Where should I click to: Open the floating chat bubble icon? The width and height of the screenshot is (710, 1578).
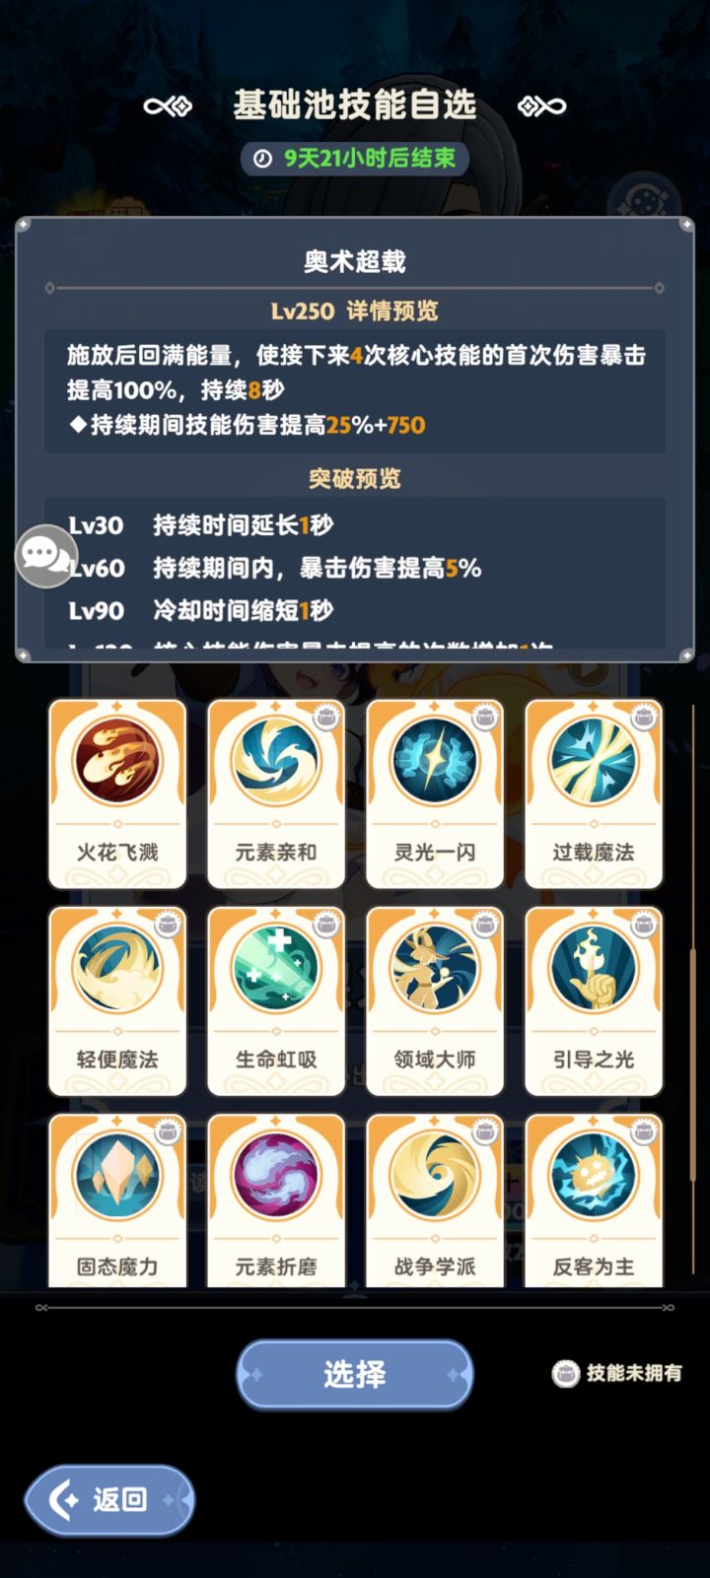[45, 556]
